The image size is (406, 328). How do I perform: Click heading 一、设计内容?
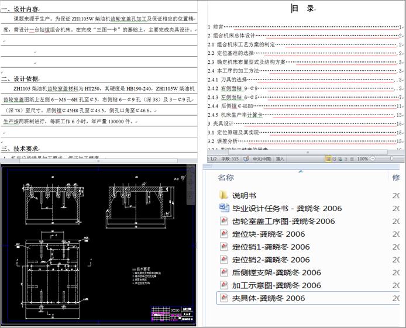tap(20, 9)
